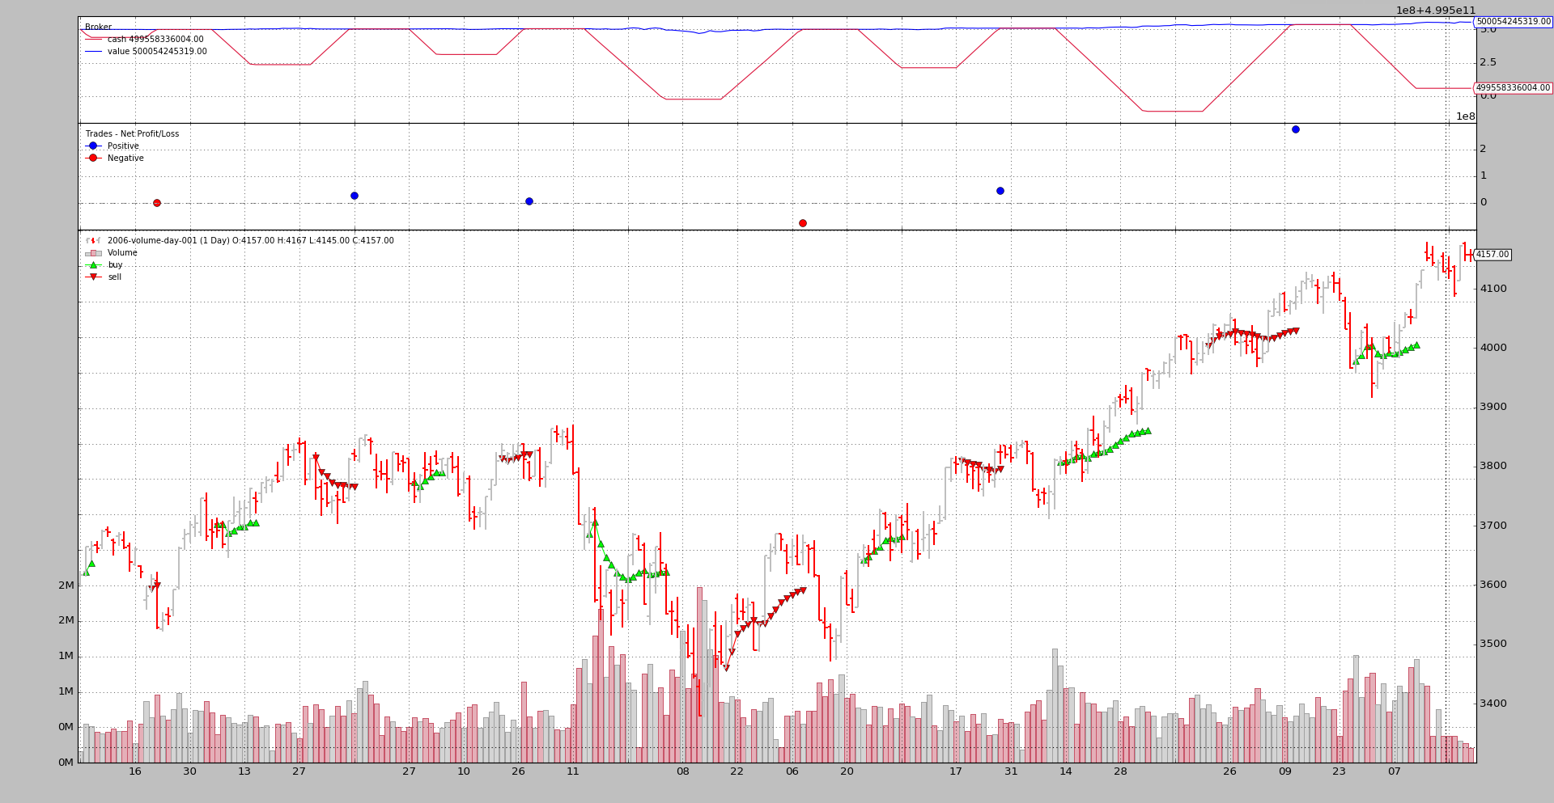1554x803 pixels.
Task: Click the 31 date label on x-axis
Action: click(1011, 771)
